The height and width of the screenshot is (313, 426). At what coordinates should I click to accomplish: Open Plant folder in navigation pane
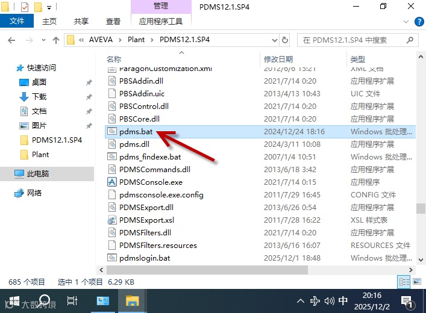coord(40,155)
